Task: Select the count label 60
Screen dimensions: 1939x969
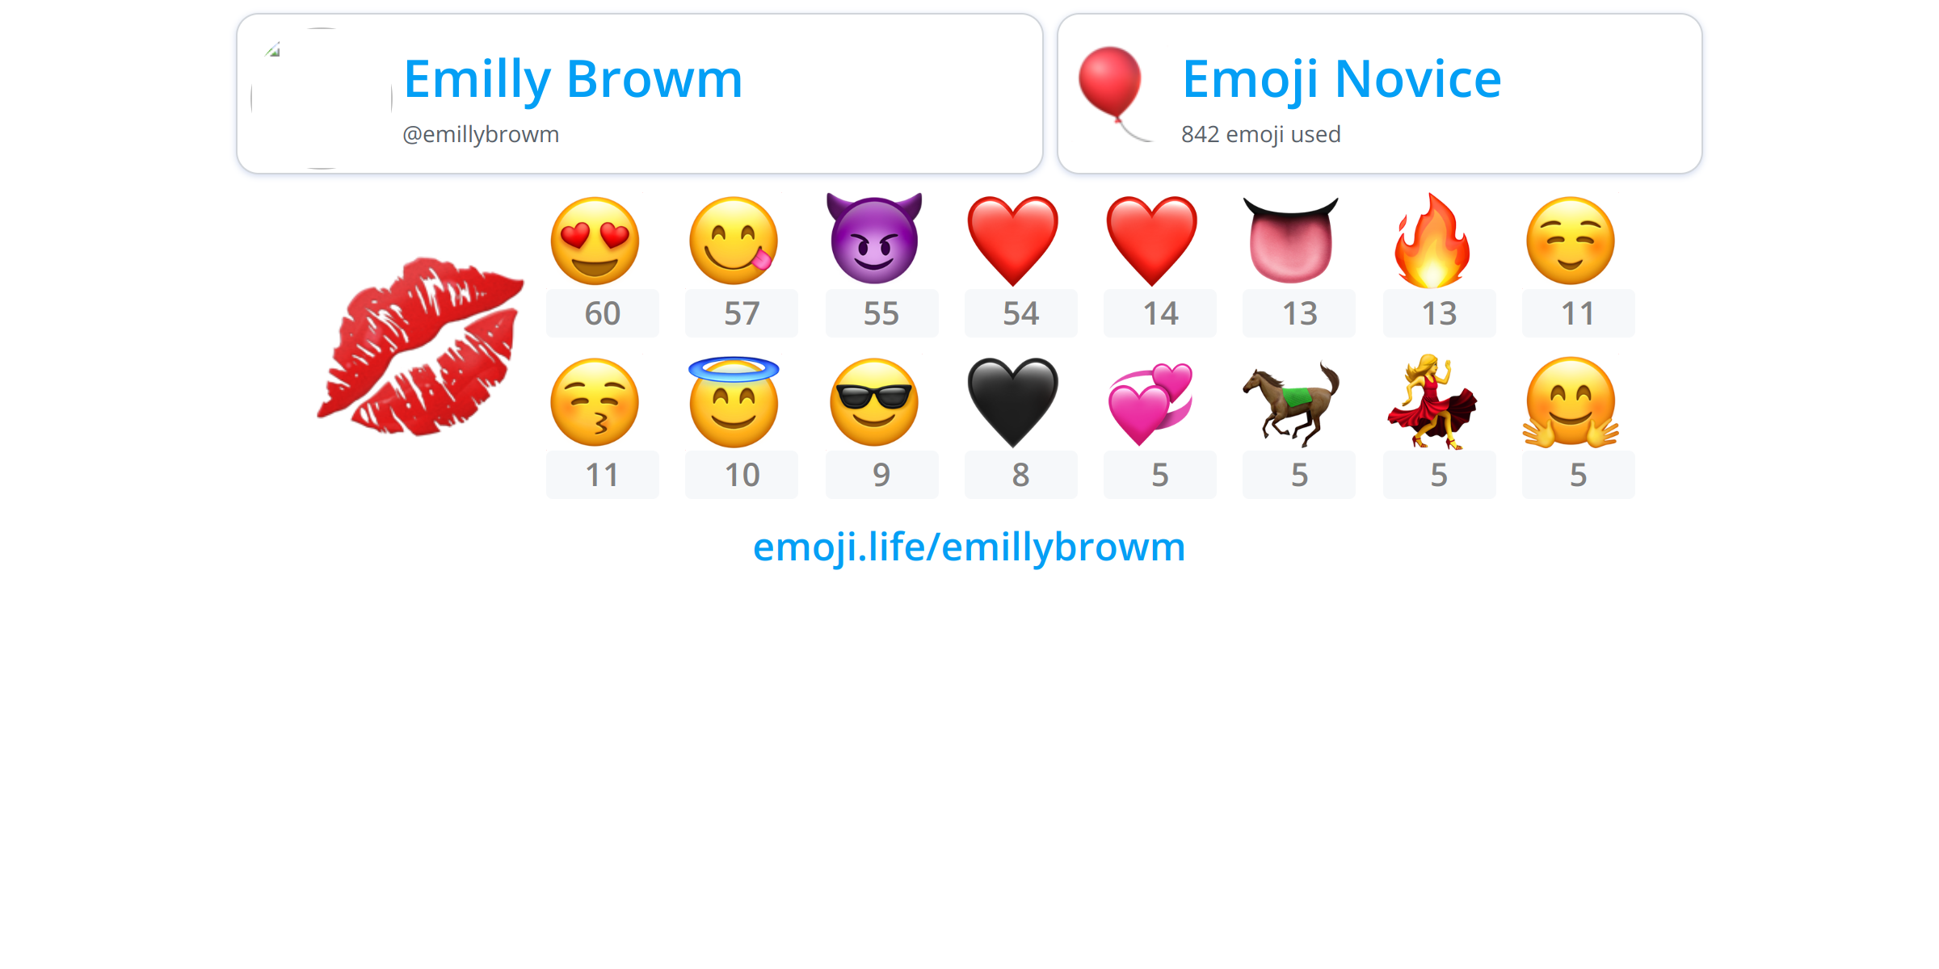Action: pyautogui.click(x=603, y=313)
